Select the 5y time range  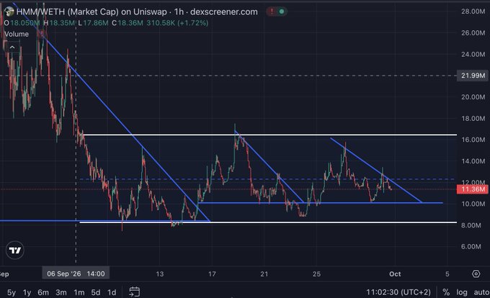coord(12,292)
